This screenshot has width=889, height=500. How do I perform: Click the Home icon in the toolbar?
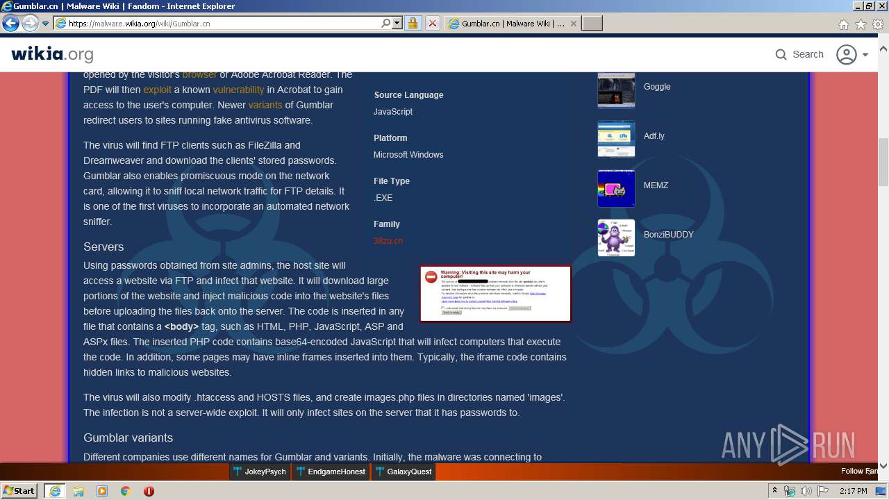[x=843, y=24]
